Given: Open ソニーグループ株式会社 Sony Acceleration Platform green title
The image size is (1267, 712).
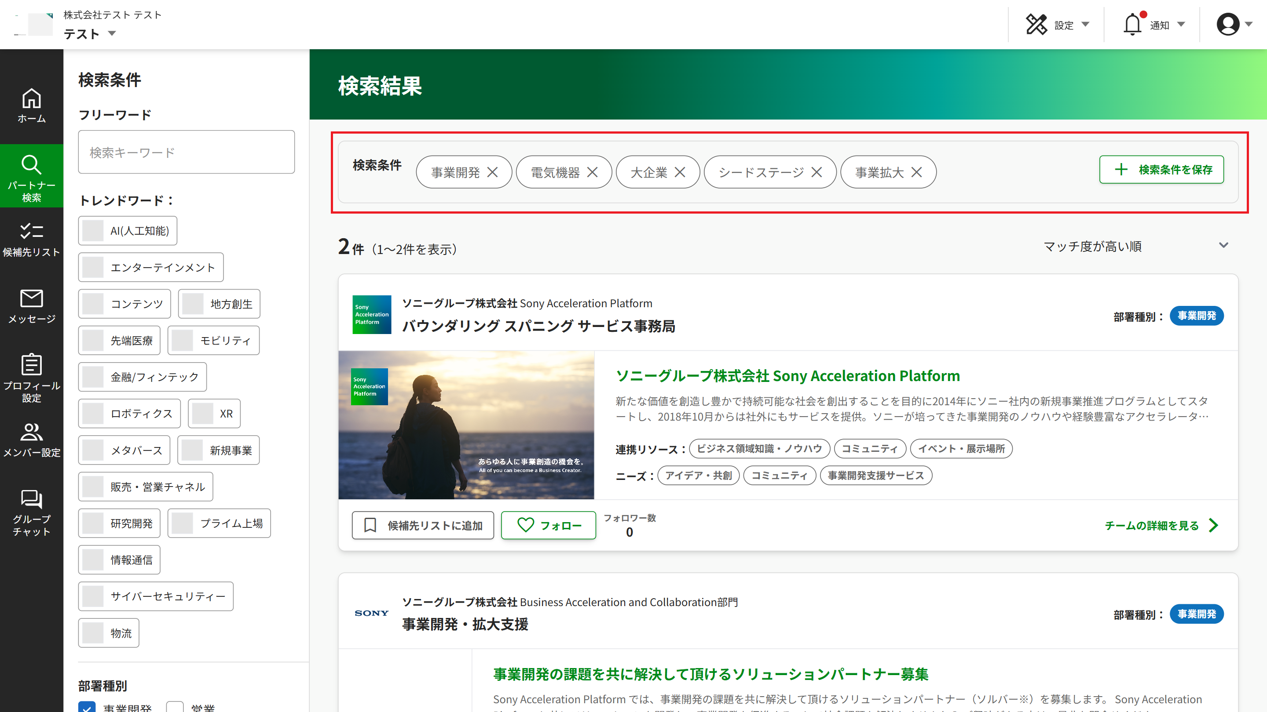Looking at the screenshot, I should click(788, 375).
